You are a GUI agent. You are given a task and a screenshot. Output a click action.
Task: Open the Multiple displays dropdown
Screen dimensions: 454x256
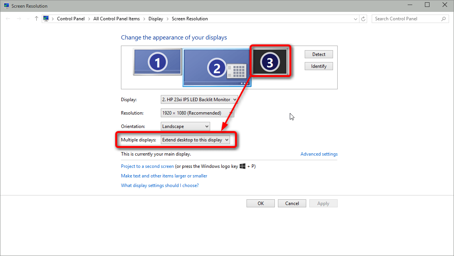195,140
